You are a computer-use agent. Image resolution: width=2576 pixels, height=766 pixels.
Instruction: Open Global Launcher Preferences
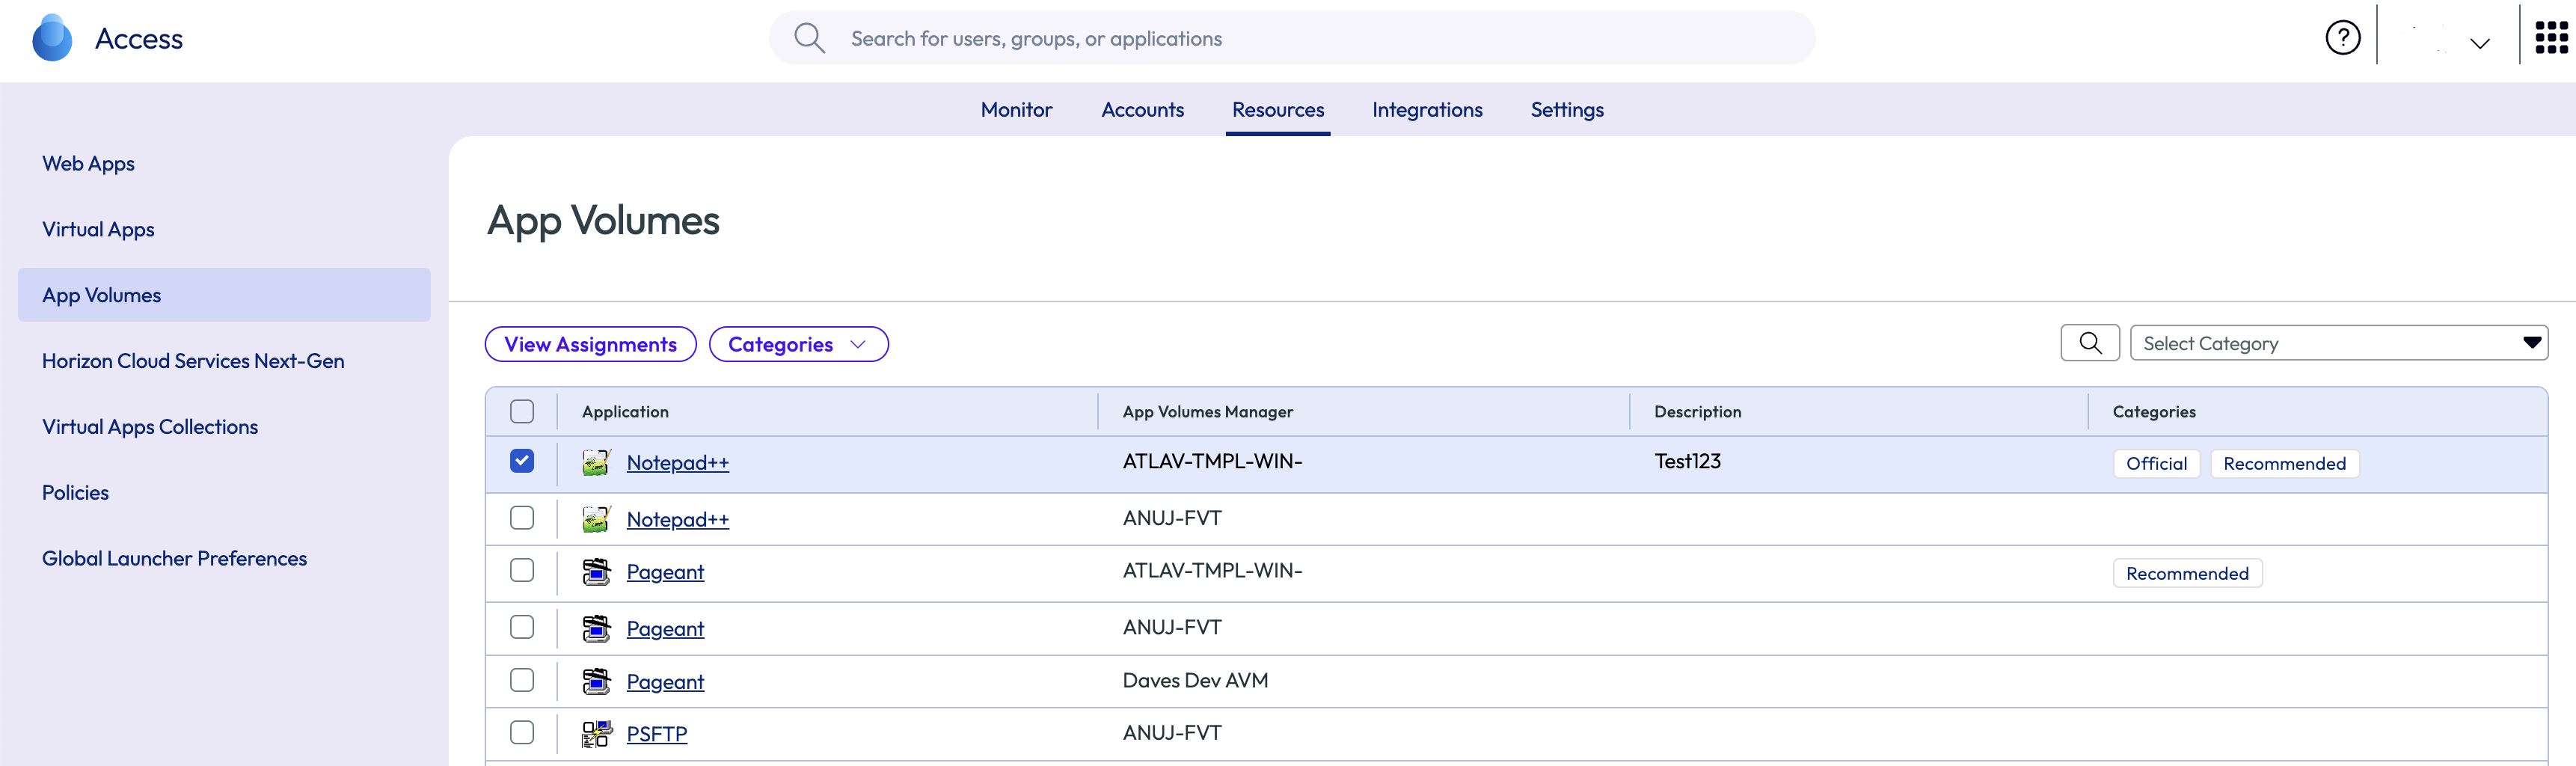(x=174, y=559)
